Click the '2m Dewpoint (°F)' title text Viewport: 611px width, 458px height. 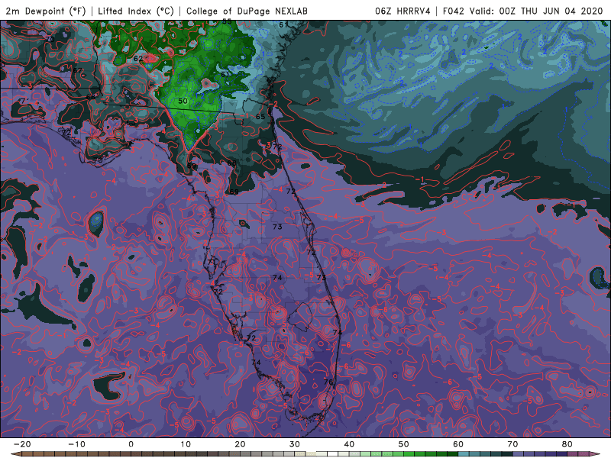(x=45, y=11)
